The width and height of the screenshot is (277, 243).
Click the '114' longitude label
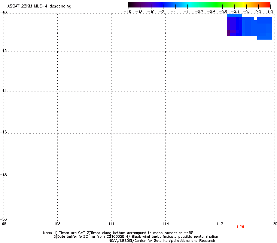coord(166,224)
